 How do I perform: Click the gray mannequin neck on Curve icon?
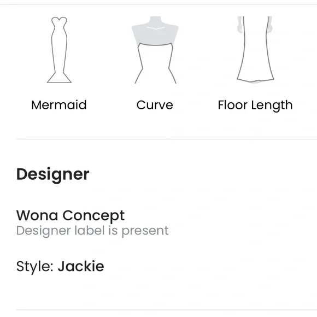tap(155, 20)
